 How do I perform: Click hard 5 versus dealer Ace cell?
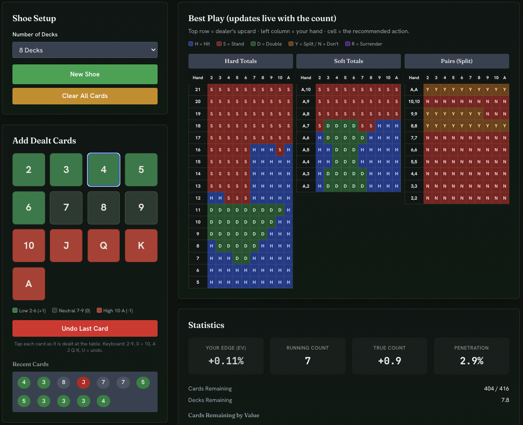[x=288, y=282]
